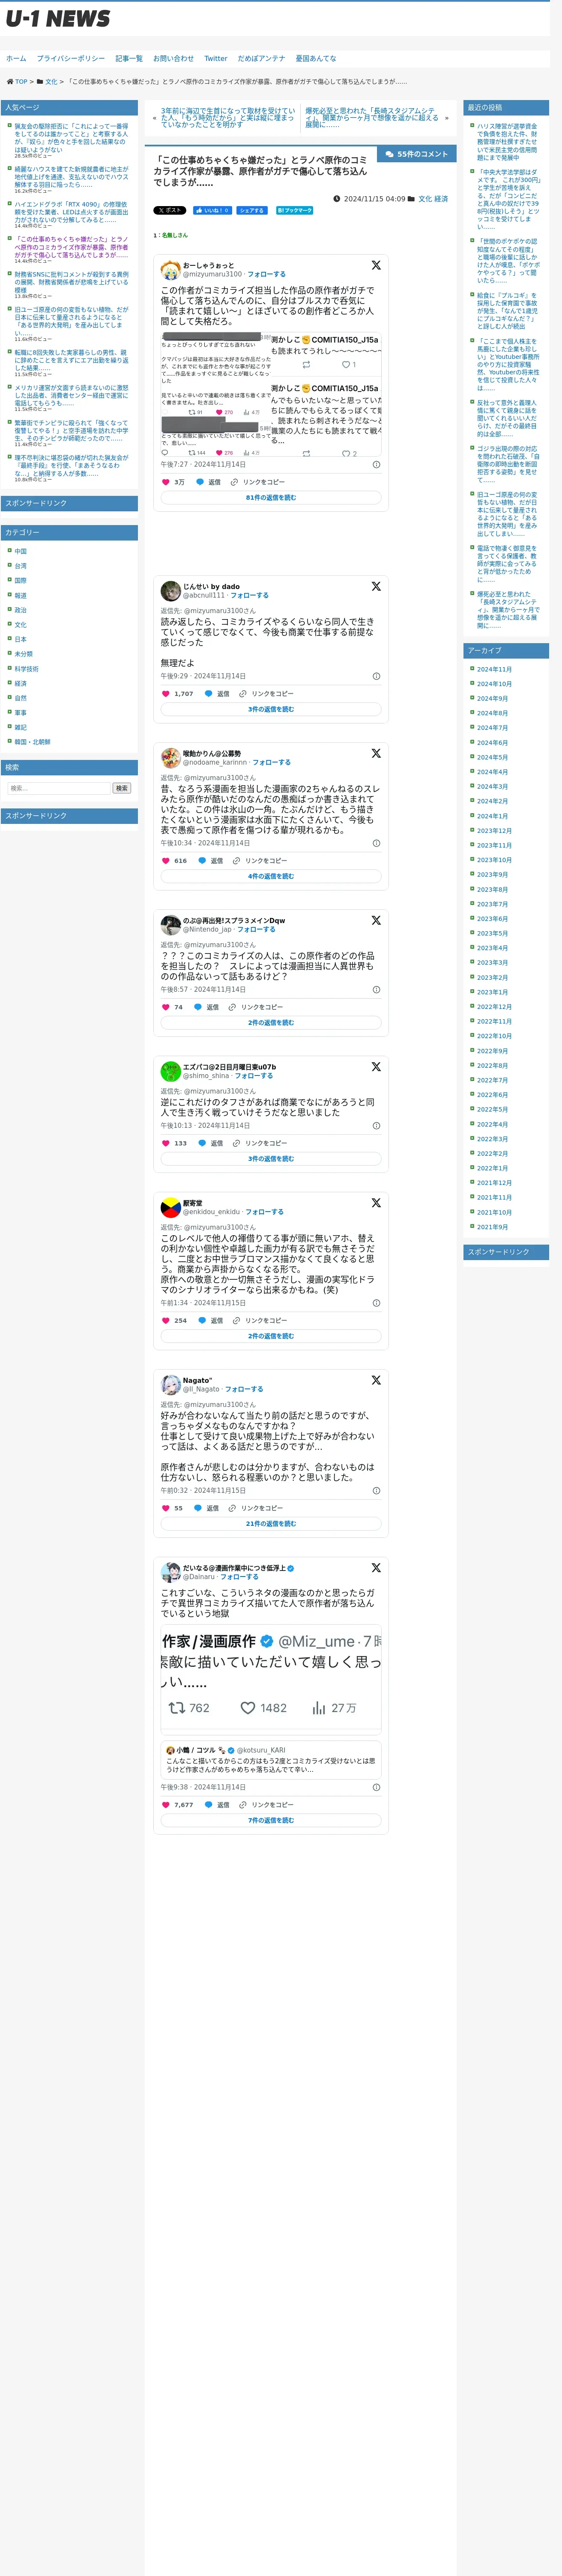
Task: Click the heart icon with 616 likes
Action: tap(166, 860)
